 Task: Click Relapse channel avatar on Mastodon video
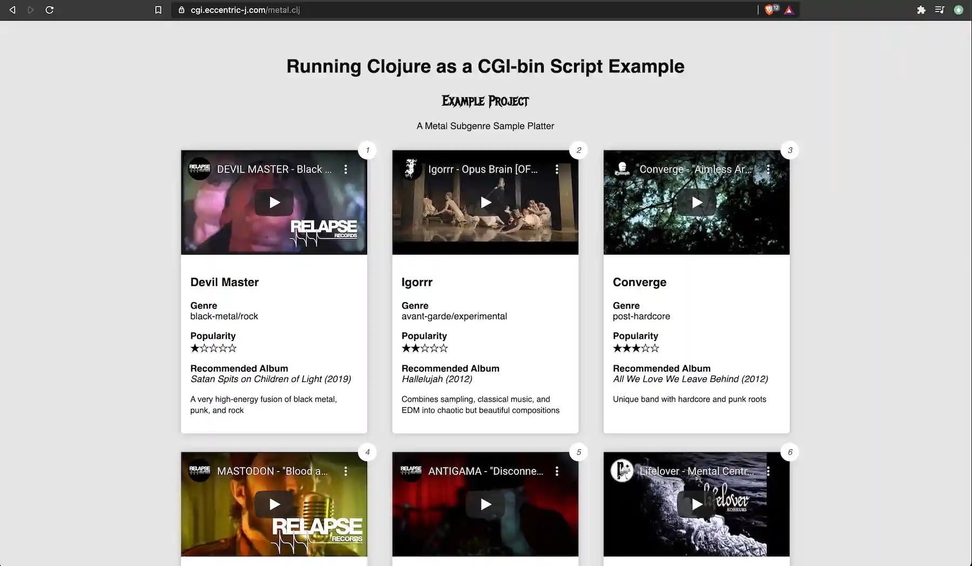tap(199, 470)
